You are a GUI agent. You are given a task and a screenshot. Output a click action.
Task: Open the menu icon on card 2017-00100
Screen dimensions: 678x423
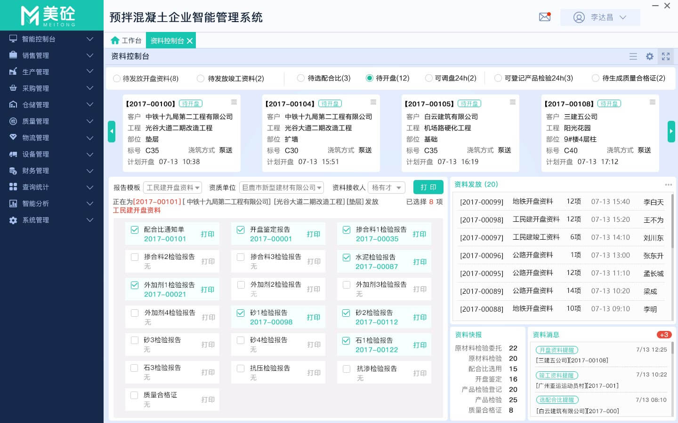coord(234,102)
